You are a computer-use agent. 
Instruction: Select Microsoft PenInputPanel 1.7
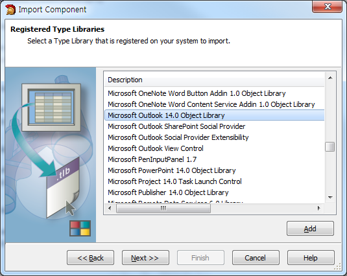point(214,159)
